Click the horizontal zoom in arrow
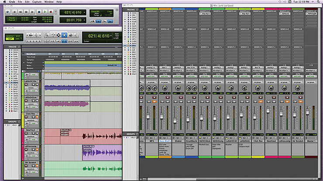The image size is (323, 181). [x=40, y=35]
